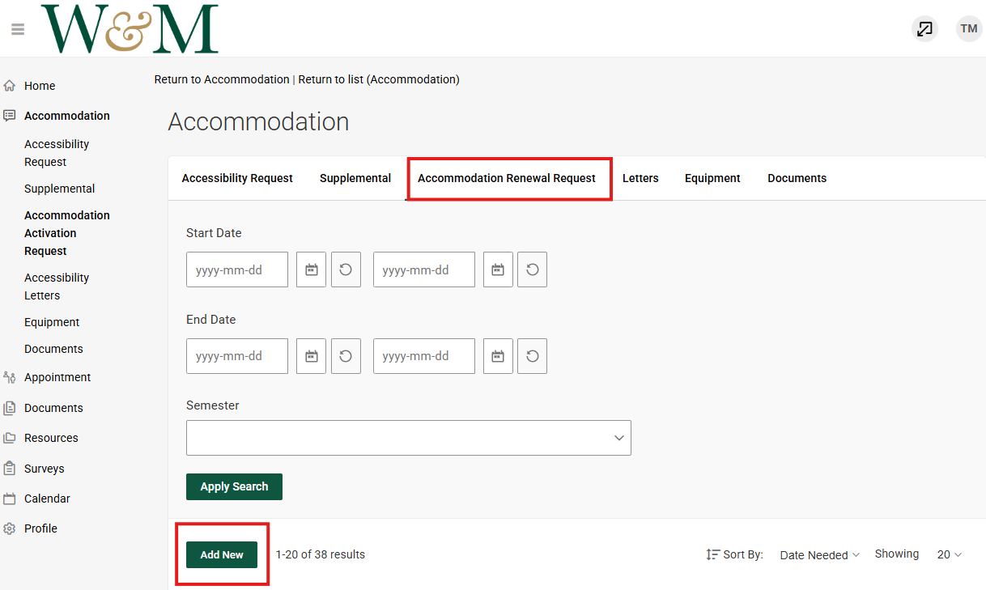Click the Appointment sidebar icon
This screenshot has height=590, width=986.
click(x=10, y=377)
